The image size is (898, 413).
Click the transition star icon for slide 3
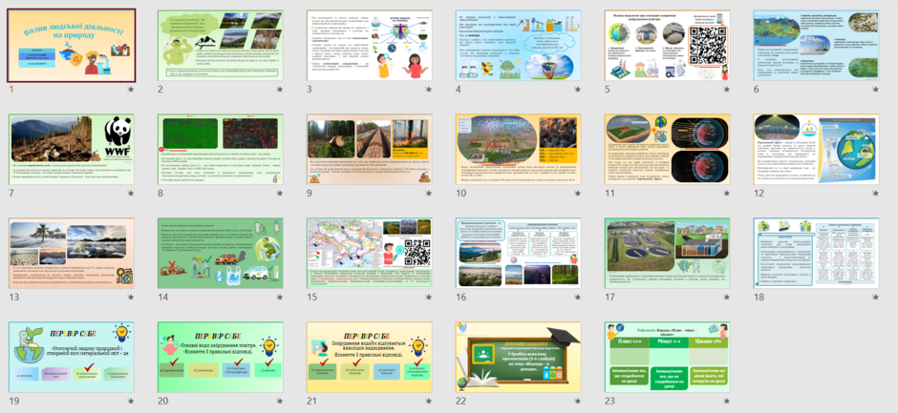click(428, 90)
